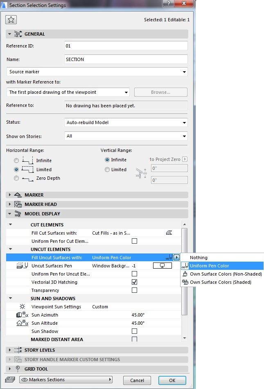Open the Status Auto-rebuild Model dropdown

[126, 122]
